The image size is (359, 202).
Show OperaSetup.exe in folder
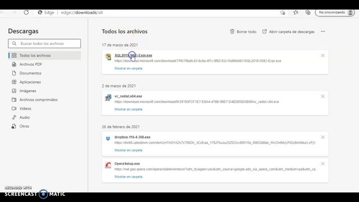coord(128,177)
